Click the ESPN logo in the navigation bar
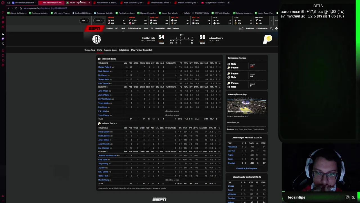The image size is (360, 203). click(x=94, y=28)
